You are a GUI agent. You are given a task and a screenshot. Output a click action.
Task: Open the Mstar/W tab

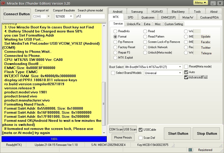pos(188,17)
